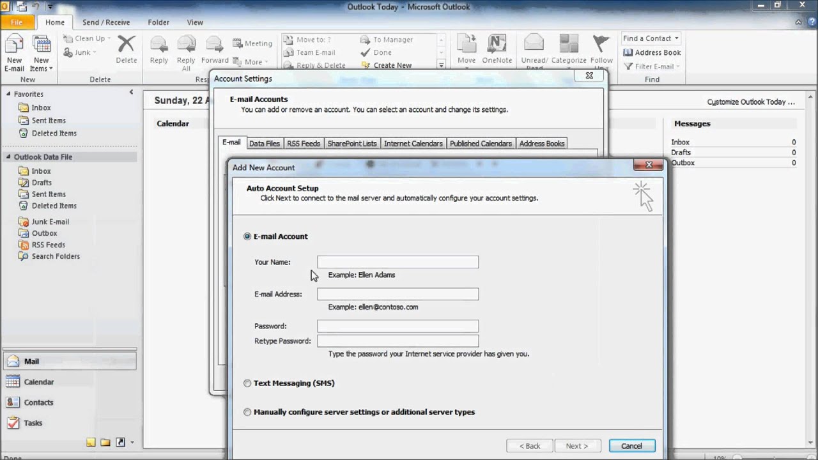Open the Published Calendars tab
818x460 pixels.
[481, 144]
